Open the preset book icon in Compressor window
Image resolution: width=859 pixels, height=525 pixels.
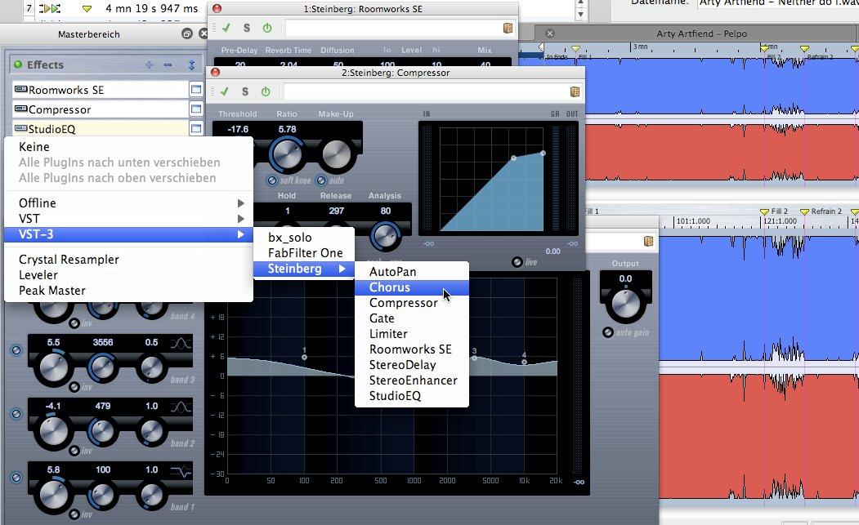[575, 91]
